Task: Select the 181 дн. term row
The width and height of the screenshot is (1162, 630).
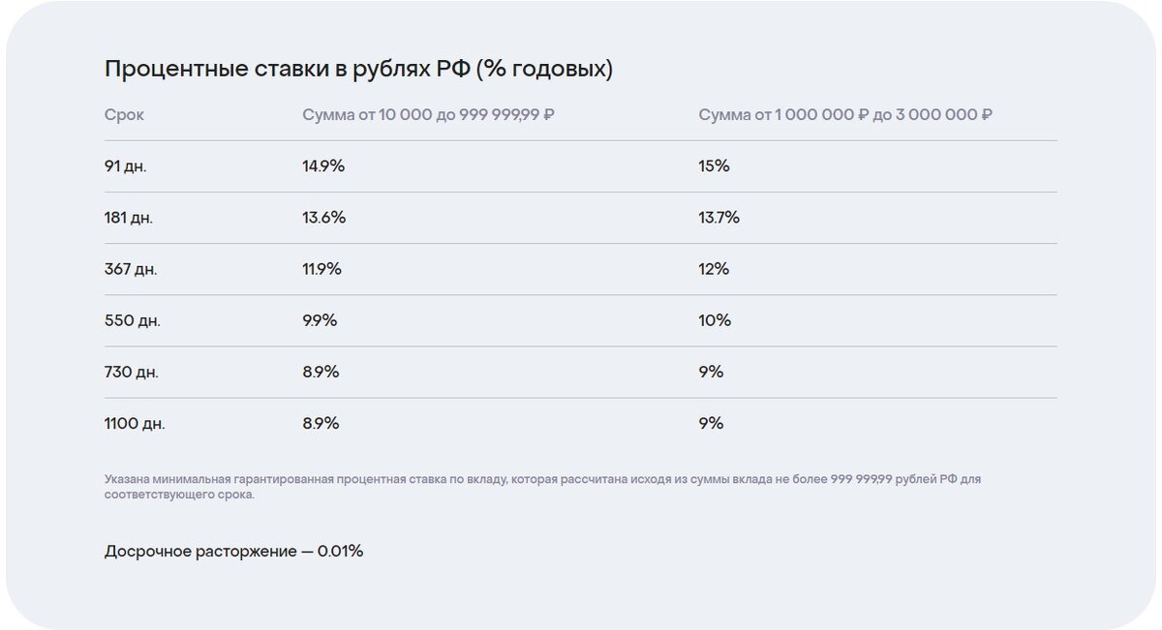Action: click(x=581, y=218)
